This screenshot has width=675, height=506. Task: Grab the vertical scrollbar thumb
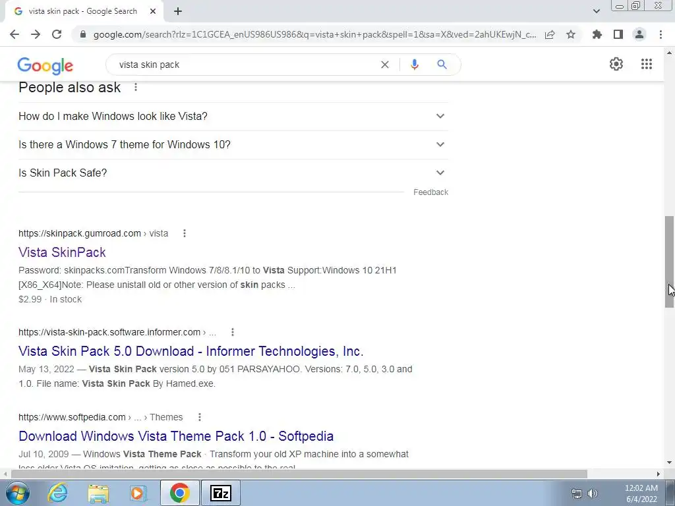670,262
